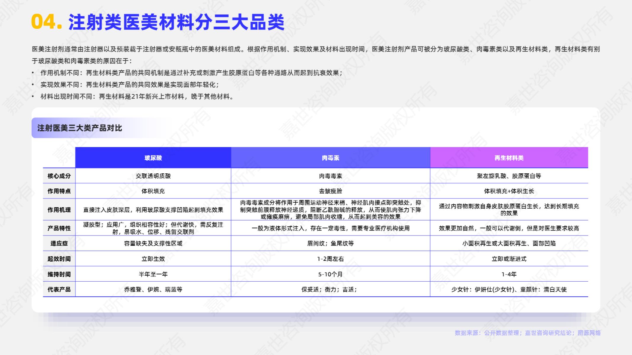Click the 交联透明质酸 table cell
Image resolution: width=632 pixels, height=355 pixels.
click(x=153, y=176)
